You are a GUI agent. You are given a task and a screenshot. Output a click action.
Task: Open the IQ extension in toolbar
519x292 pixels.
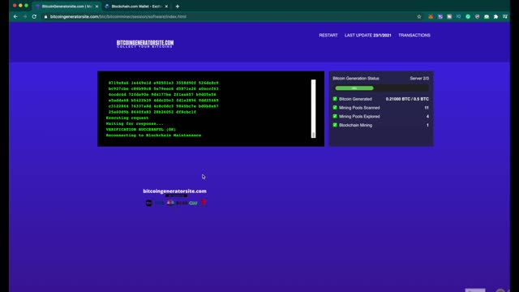coord(458,16)
